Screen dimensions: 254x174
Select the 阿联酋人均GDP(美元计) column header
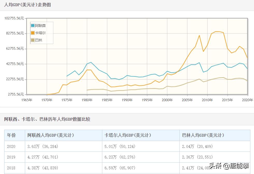51,135
